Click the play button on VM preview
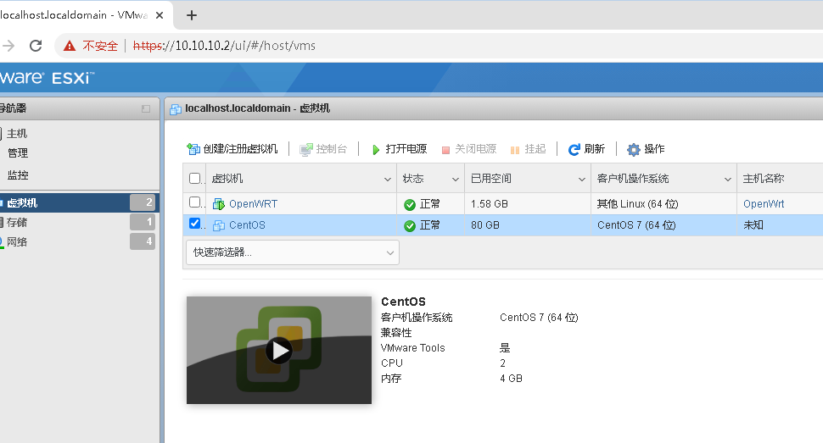This screenshot has height=443, width=823. click(278, 350)
